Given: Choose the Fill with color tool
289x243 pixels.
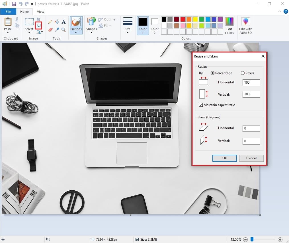Looking at the screenshot, I should (57, 22).
